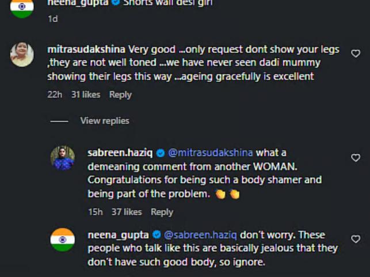Screen dimensions: 370x277
Task: Expand View replies under mitrasudakshina's comment
Action: [x=104, y=120]
